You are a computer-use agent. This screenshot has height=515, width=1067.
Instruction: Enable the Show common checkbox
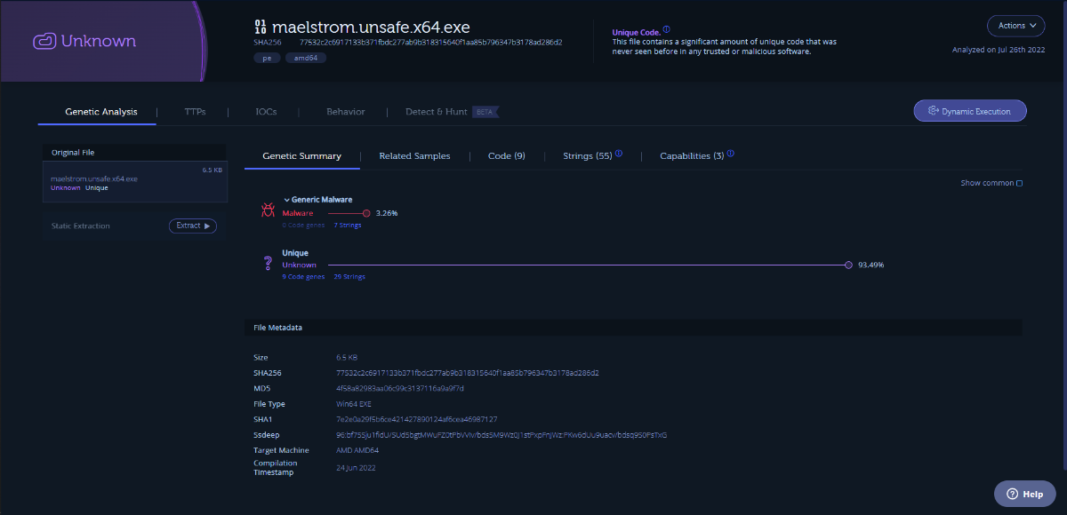(x=1019, y=184)
